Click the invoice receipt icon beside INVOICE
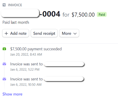 pos(4,5)
